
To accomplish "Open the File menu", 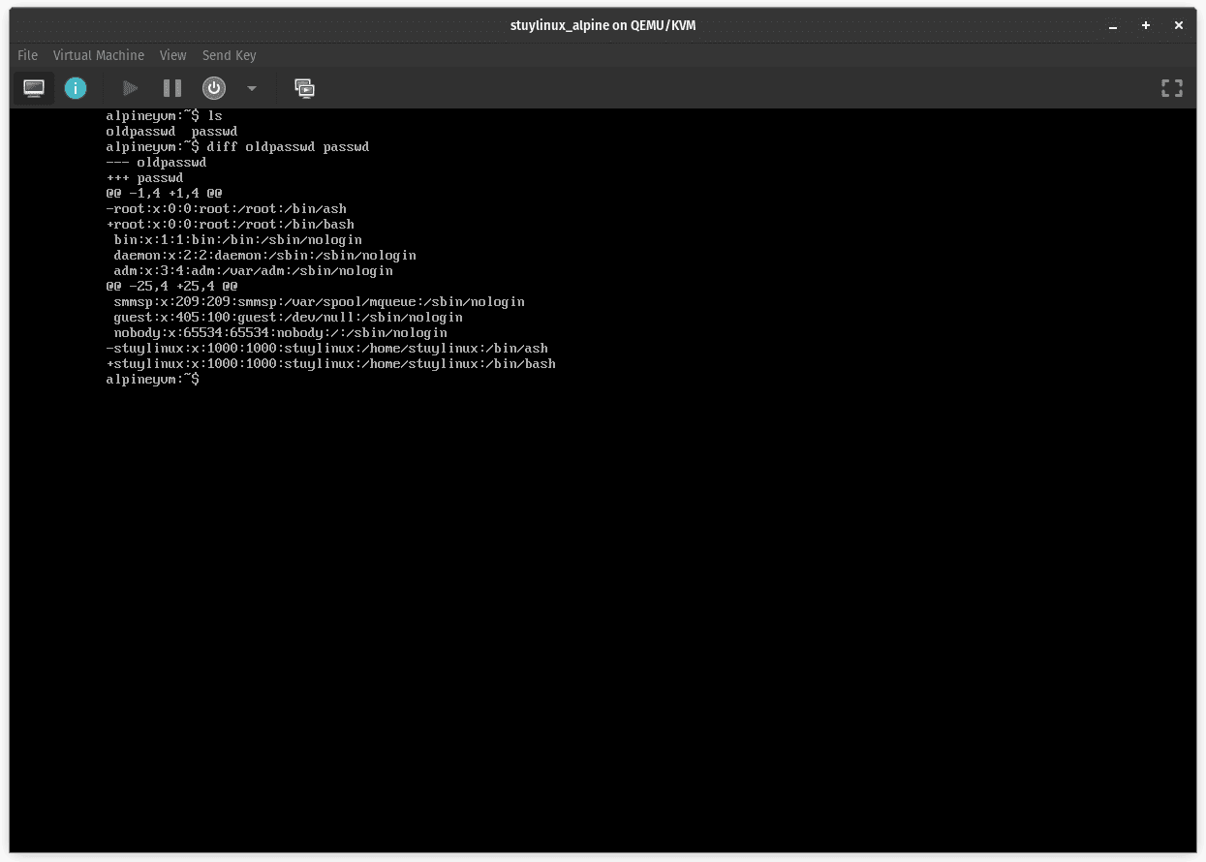I will 27,55.
